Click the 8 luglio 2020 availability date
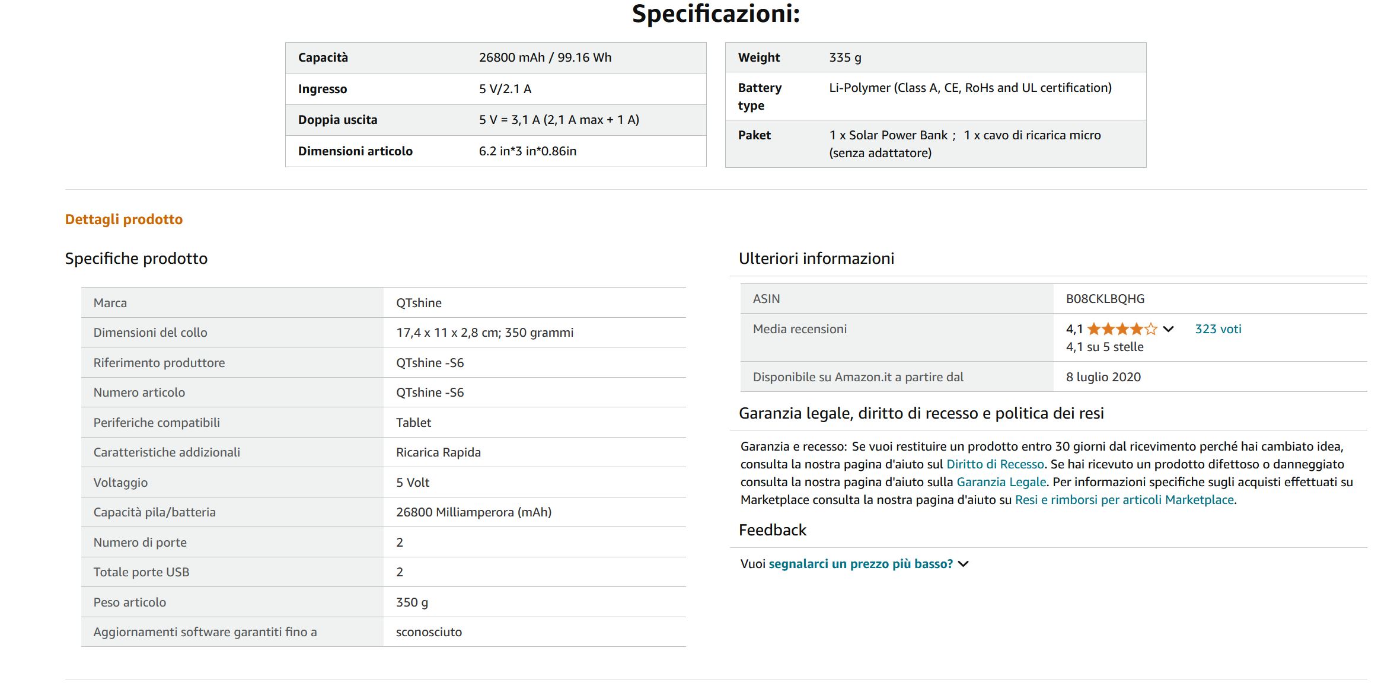Screen dimensions: 1378x686 click(1103, 377)
